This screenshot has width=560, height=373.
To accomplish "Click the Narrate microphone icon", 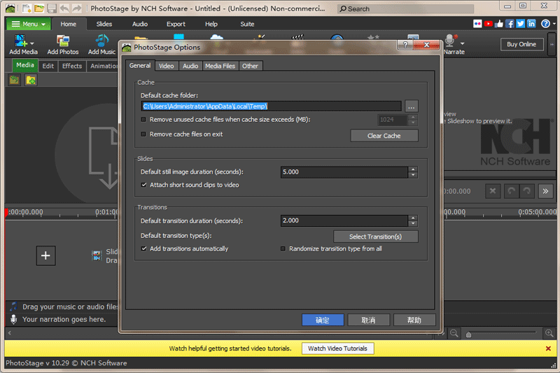I will point(450,41).
